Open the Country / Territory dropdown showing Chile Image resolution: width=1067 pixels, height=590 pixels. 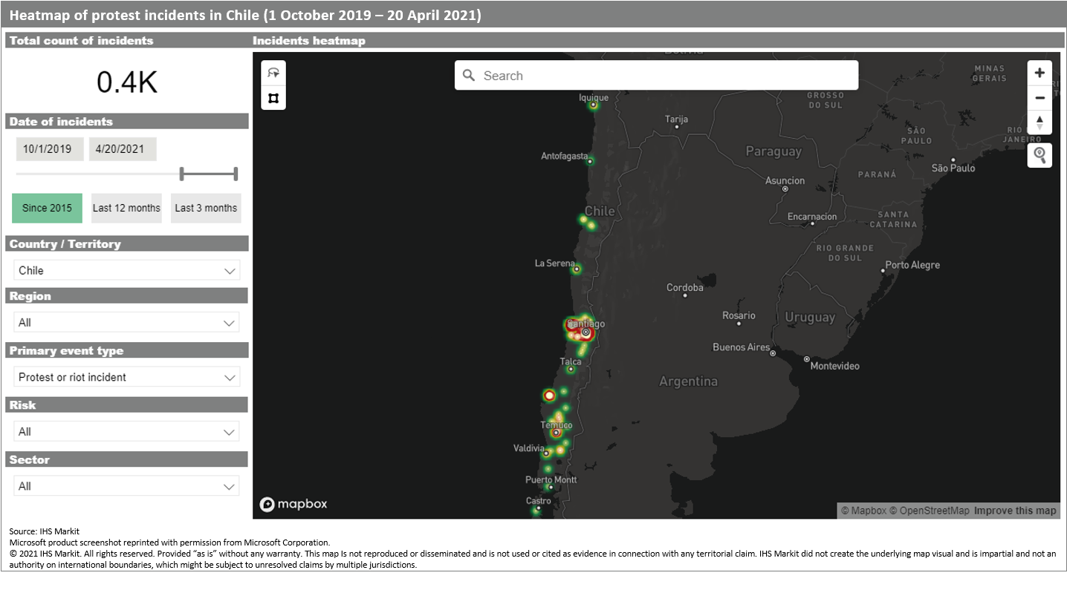click(x=127, y=271)
